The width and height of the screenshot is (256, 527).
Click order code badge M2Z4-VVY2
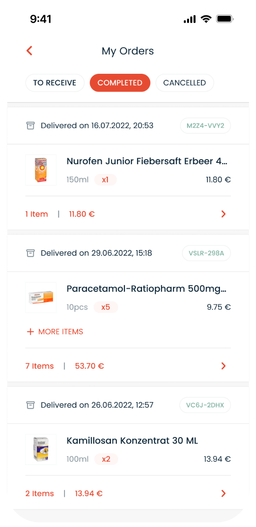205,126
